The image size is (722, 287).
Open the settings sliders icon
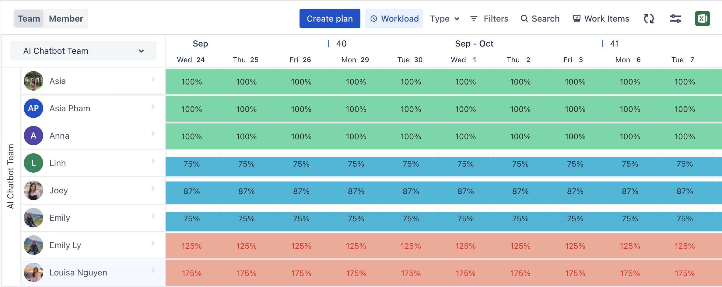point(675,19)
